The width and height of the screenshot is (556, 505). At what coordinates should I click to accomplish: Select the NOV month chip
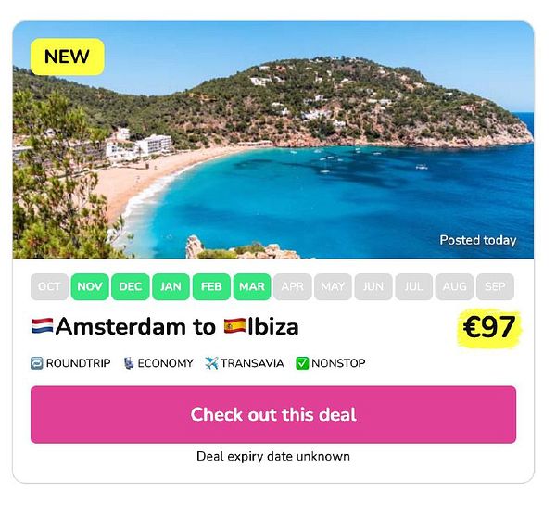point(90,286)
